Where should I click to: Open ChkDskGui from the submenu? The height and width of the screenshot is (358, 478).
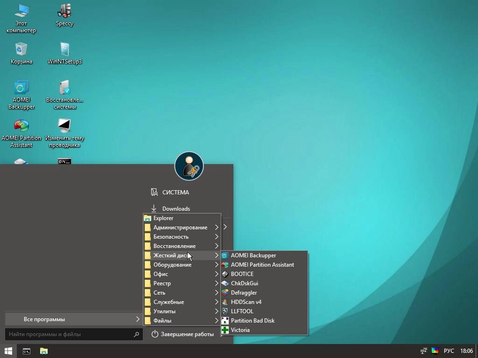(x=264, y=283)
